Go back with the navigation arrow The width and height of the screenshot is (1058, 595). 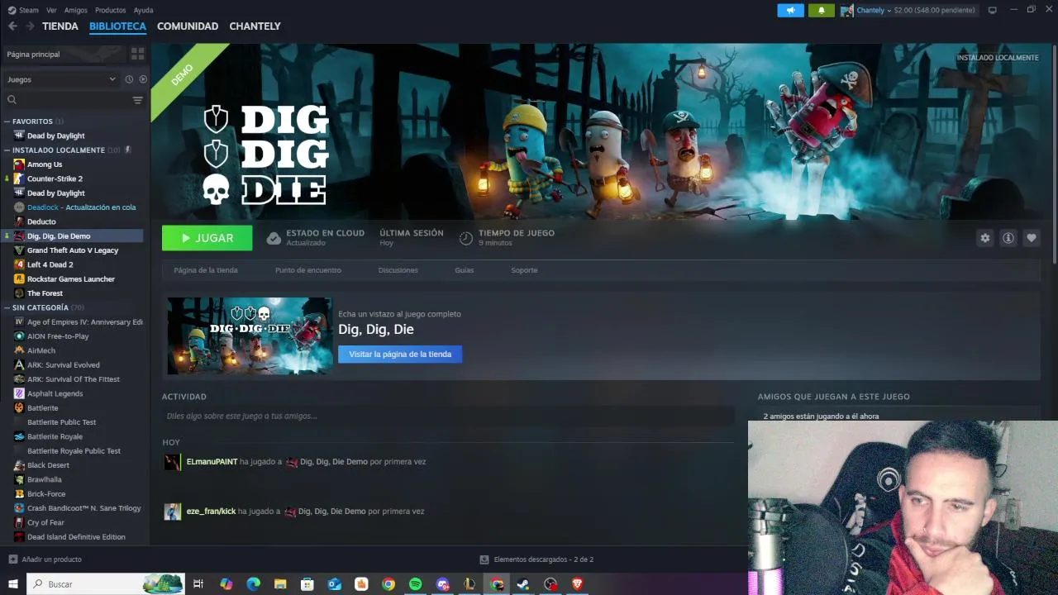pyautogui.click(x=12, y=26)
